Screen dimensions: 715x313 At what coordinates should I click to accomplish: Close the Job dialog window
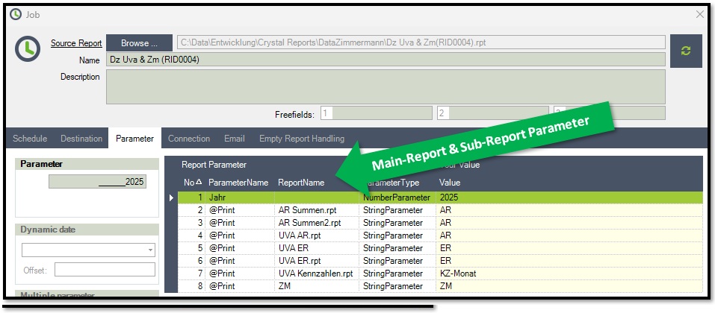699,14
